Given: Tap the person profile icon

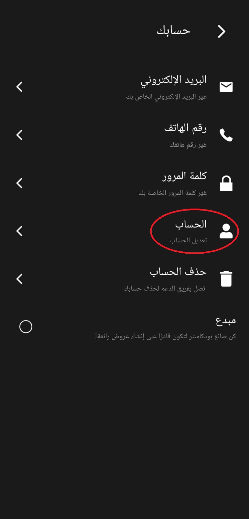Looking at the screenshot, I should coord(226,231).
